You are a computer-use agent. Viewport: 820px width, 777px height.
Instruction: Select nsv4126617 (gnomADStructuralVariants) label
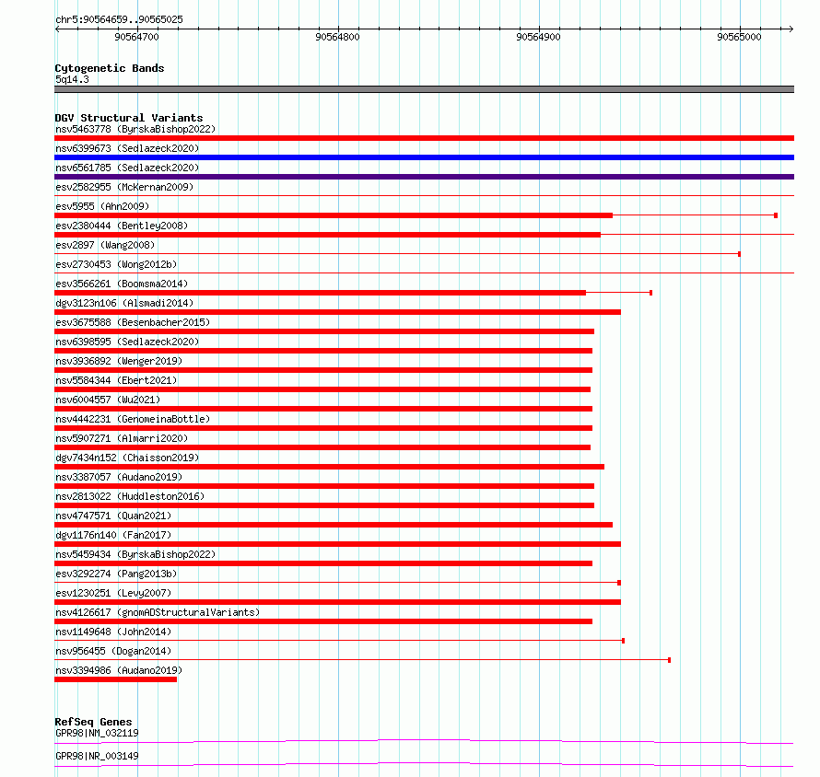click(x=158, y=612)
